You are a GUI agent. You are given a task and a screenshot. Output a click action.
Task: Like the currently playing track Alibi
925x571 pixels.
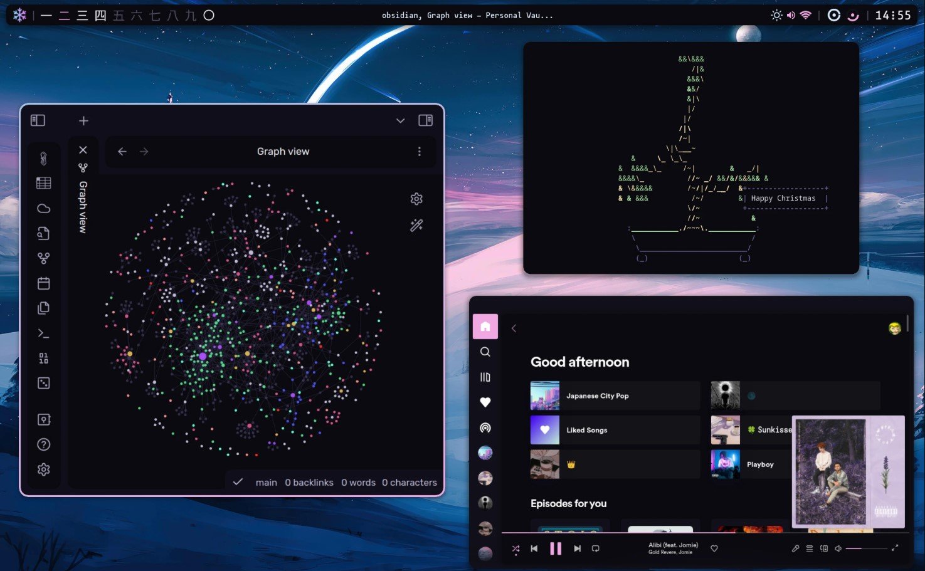pyautogui.click(x=714, y=548)
